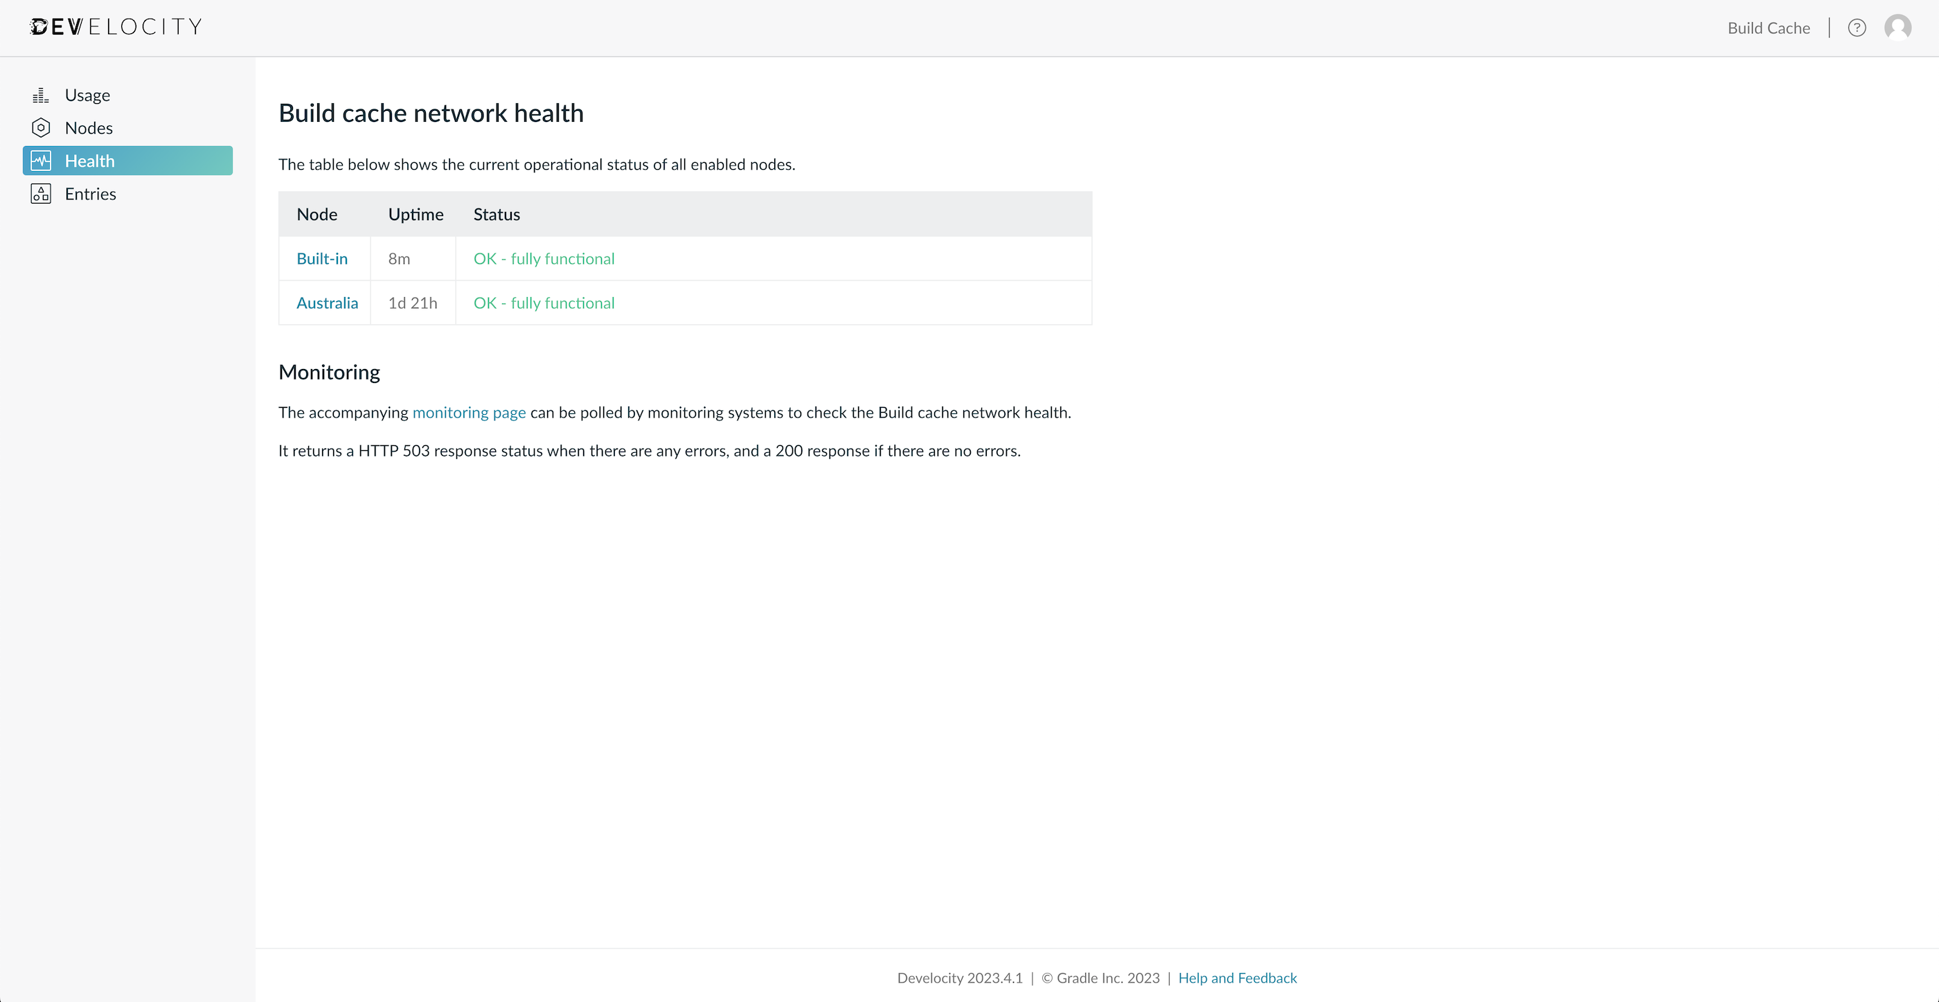1939x1002 pixels.
Task: Click Help and Feedback in the footer
Action: pyautogui.click(x=1237, y=977)
